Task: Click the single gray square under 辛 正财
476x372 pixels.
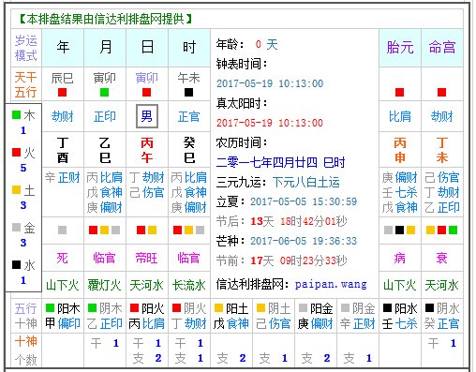Action: [62, 231]
